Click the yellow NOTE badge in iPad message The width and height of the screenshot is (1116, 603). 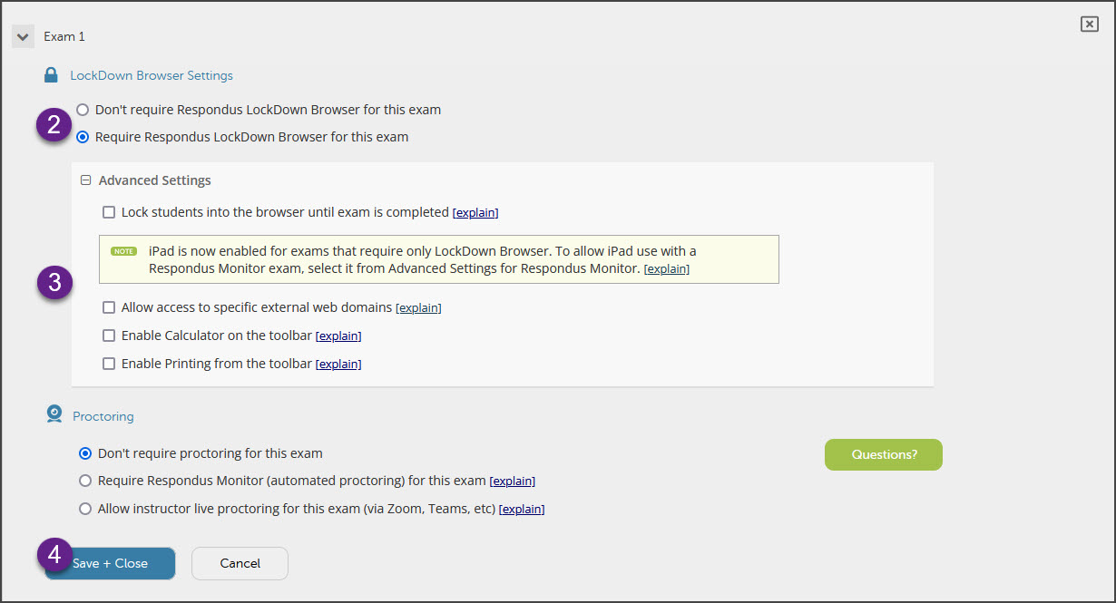pyautogui.click(x=122, y=251)
